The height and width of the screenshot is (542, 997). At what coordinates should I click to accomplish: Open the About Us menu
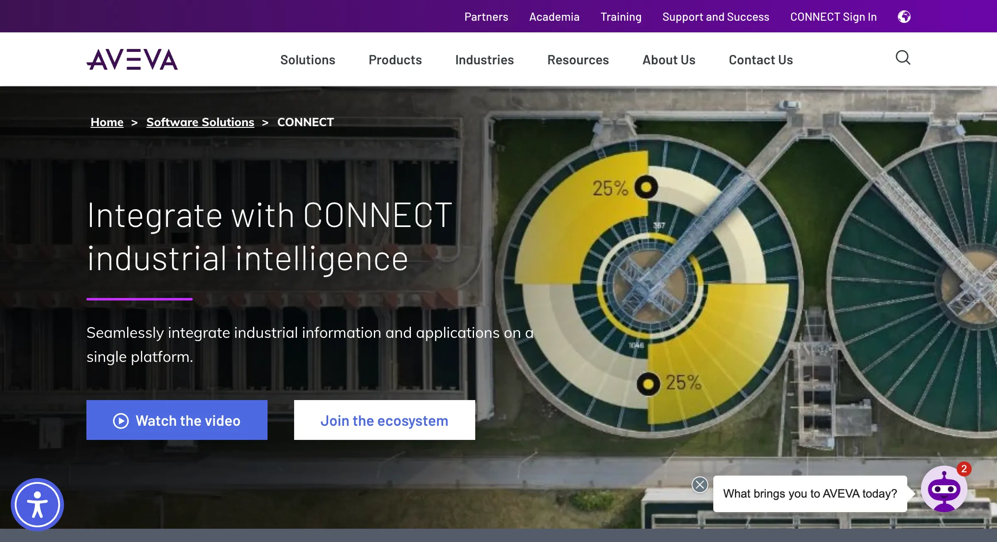pos(669,60)
